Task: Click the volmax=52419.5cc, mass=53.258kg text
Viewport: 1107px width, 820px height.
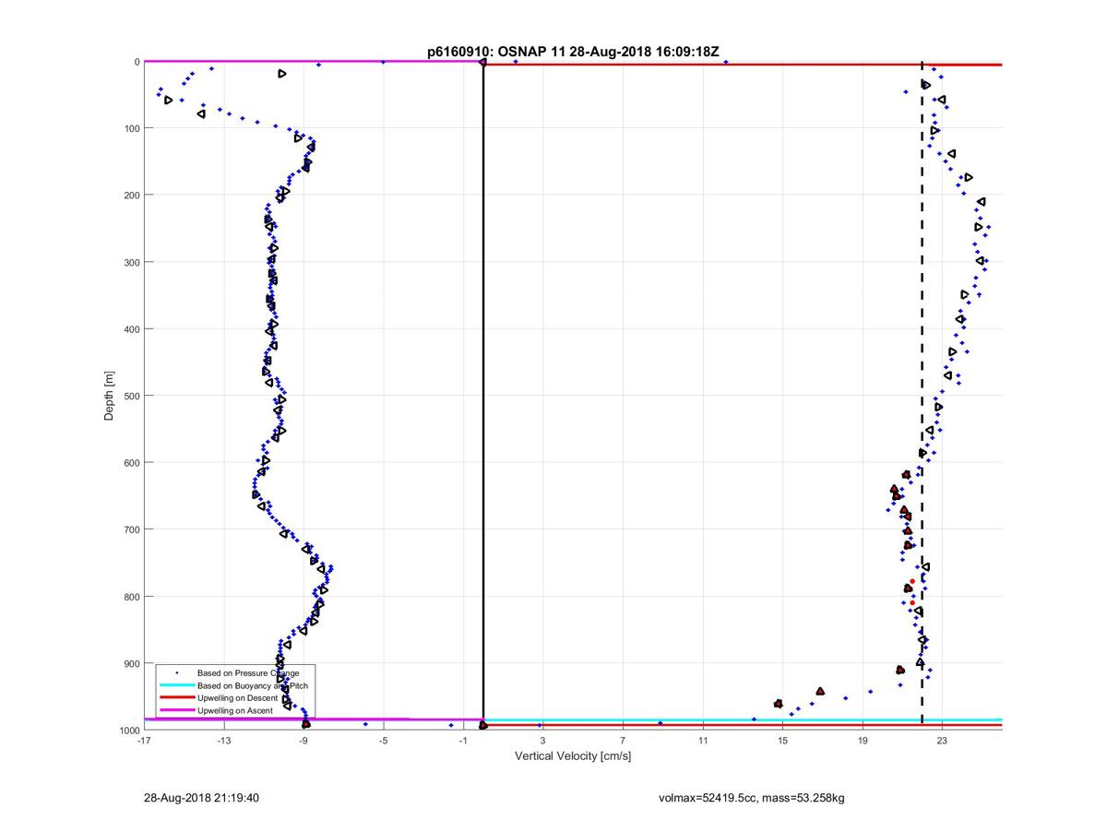Action: point(751,798)
